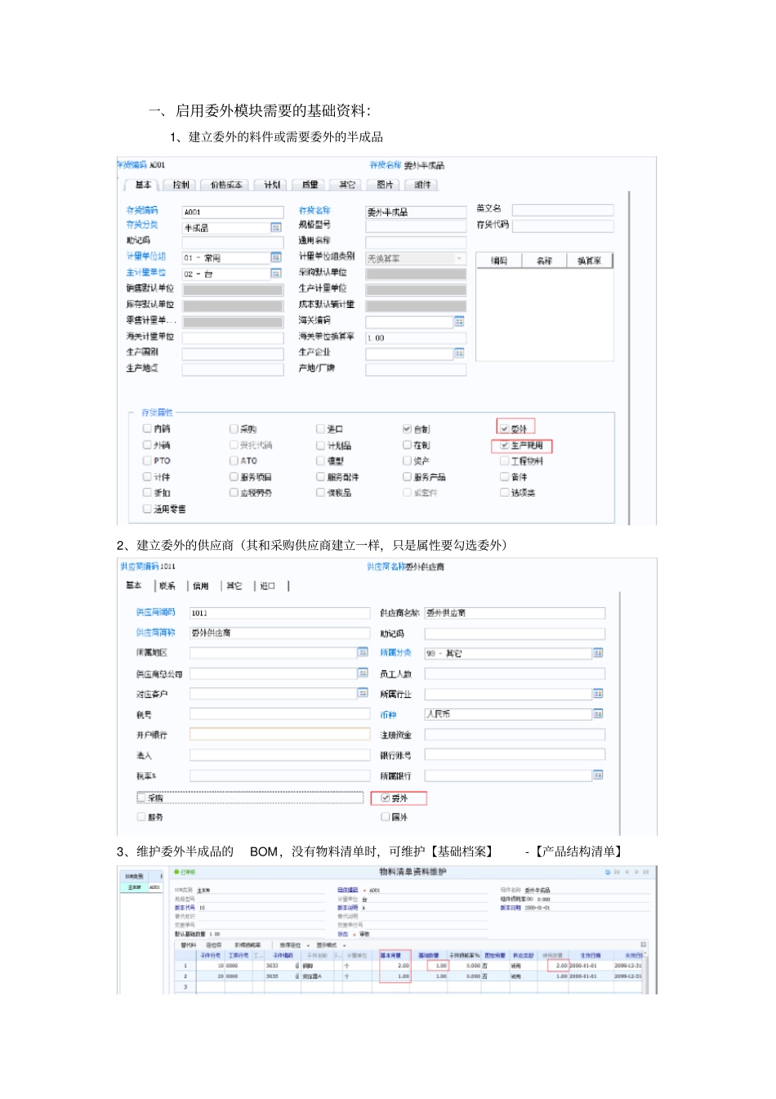This screenshot has width=776, height=1099.
Task: Click BOM row 1 基本用量 cell 2.00
Action: (x=396, y=966)
